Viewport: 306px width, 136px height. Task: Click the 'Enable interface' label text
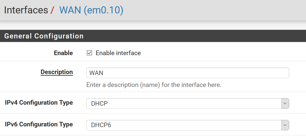[x=118, y=53]
